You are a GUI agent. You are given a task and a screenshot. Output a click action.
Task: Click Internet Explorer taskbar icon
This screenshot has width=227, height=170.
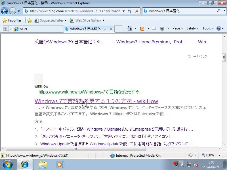tap(25, 165)
